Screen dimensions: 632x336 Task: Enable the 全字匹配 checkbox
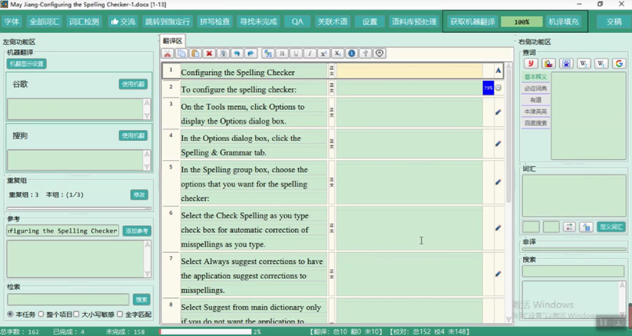120,314
